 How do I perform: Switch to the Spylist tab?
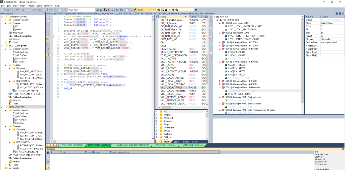coord(177,141)
